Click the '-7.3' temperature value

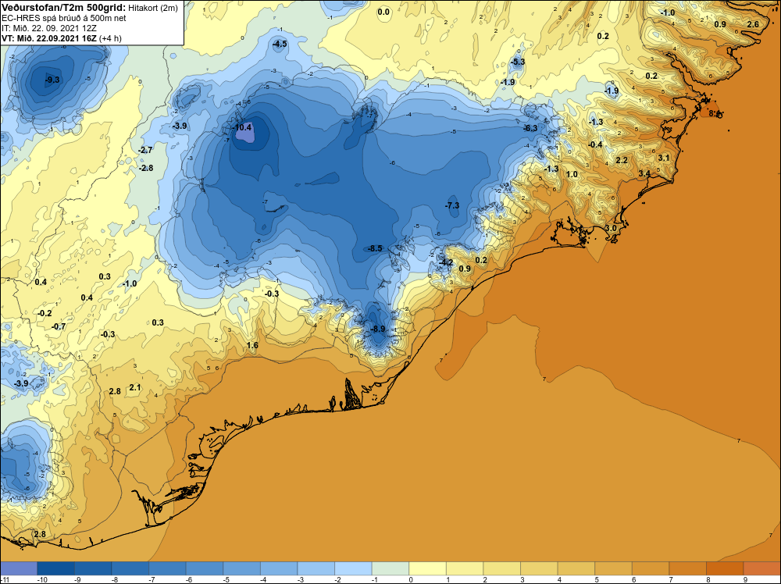pyautogui.click(x=452, y=205)
